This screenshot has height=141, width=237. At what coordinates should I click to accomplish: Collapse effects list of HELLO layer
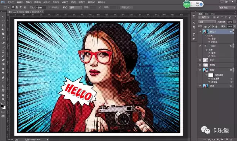[234, 46]
